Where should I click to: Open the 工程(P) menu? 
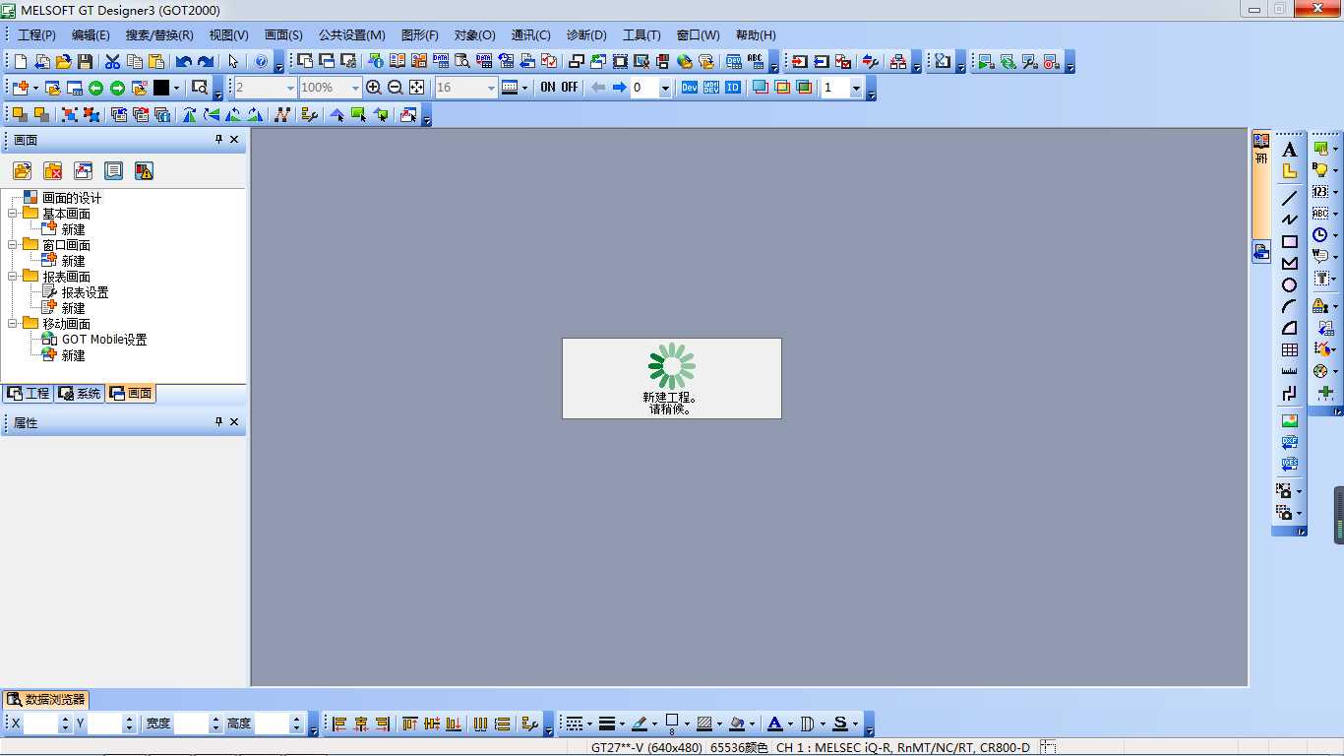coord(37,34)
